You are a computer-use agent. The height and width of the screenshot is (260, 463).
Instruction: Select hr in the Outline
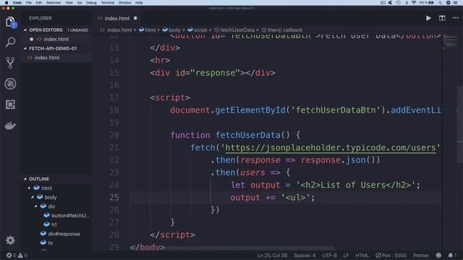pyautogui.click(x=51, y=243)
